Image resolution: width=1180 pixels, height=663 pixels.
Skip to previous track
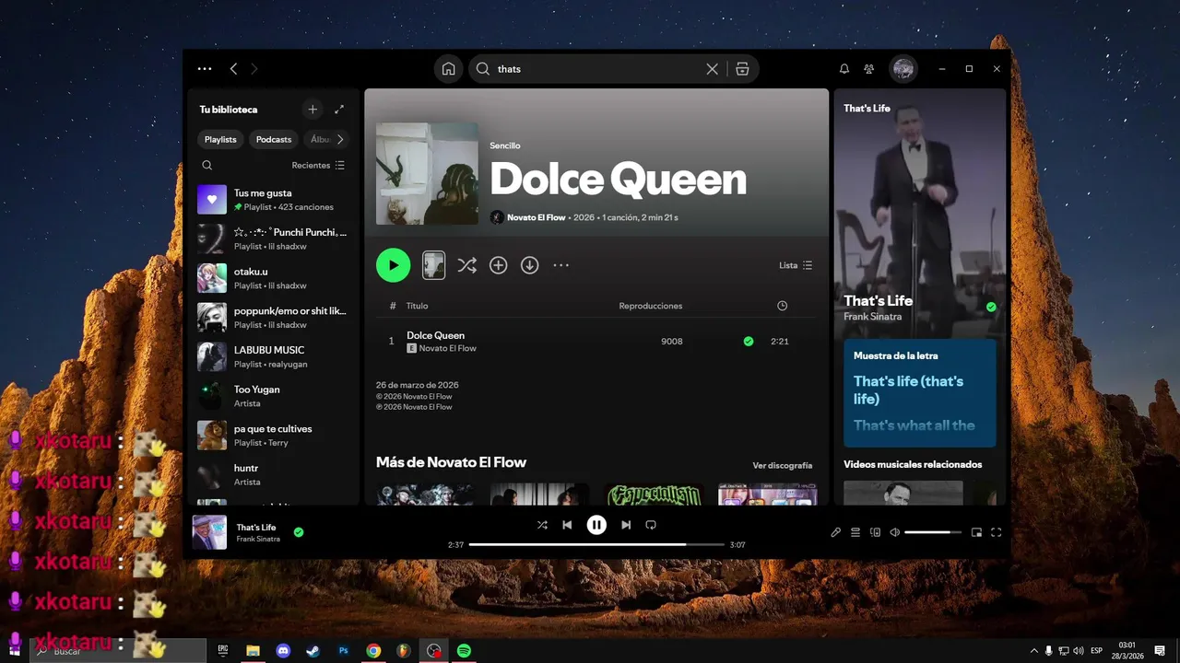coord(567,525)
